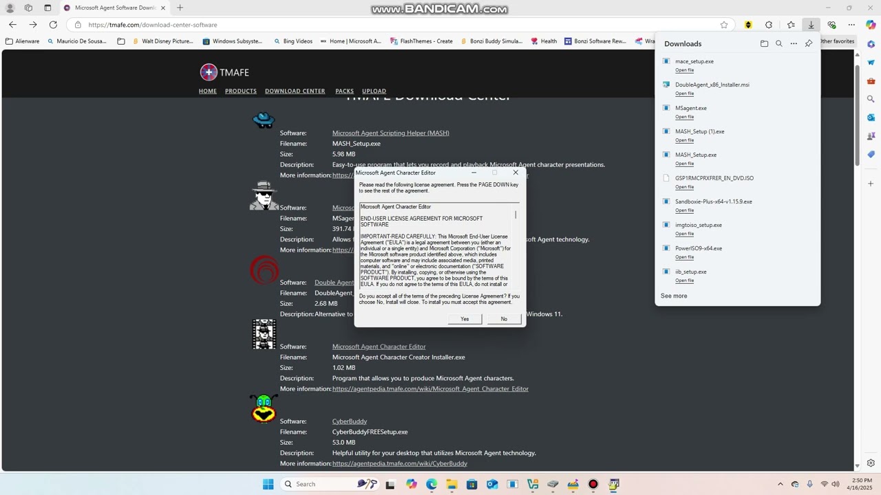Open Edge Settings and more menu
881x495 pixels.
tap(851, 25)
